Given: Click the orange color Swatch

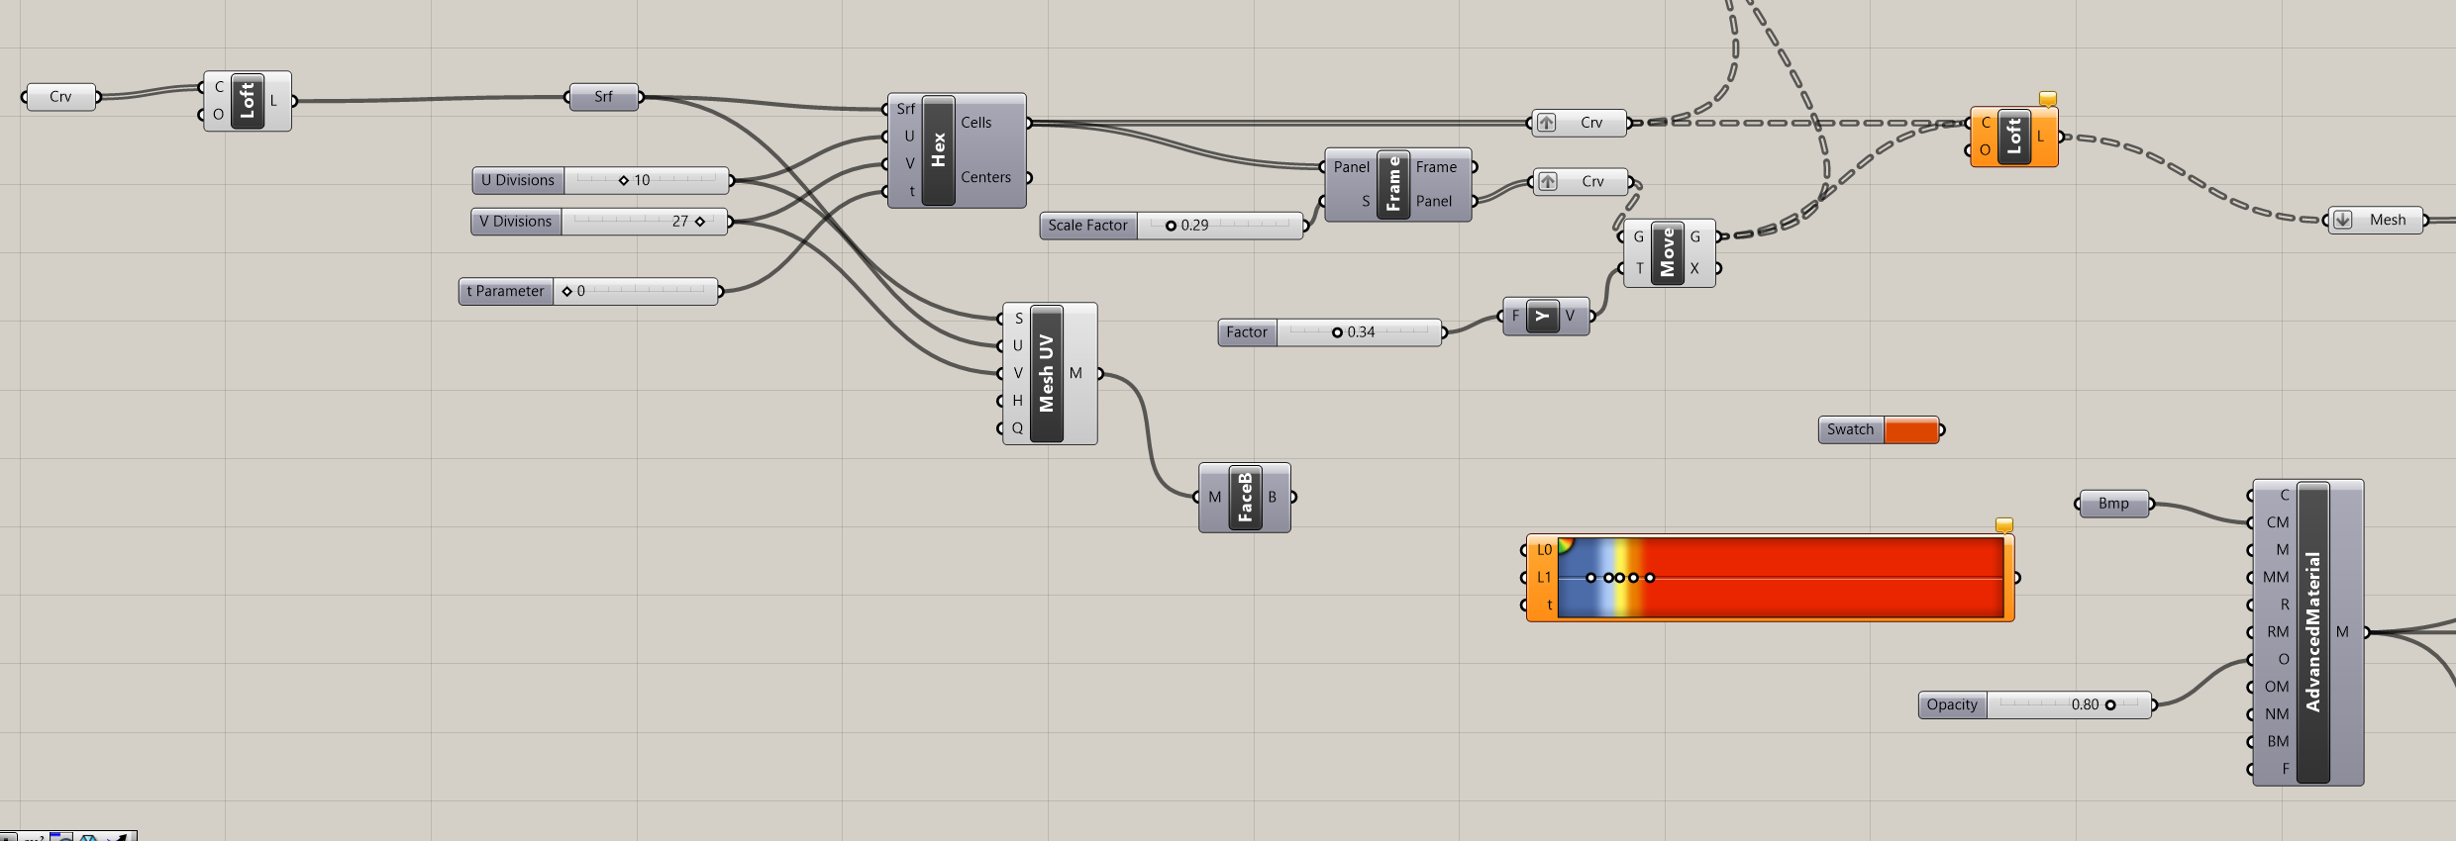Looking at the screenshot, I should point(1910,430).
